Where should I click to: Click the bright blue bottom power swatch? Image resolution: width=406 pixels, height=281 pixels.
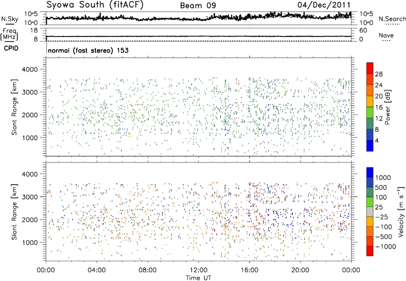coord(370,146)
